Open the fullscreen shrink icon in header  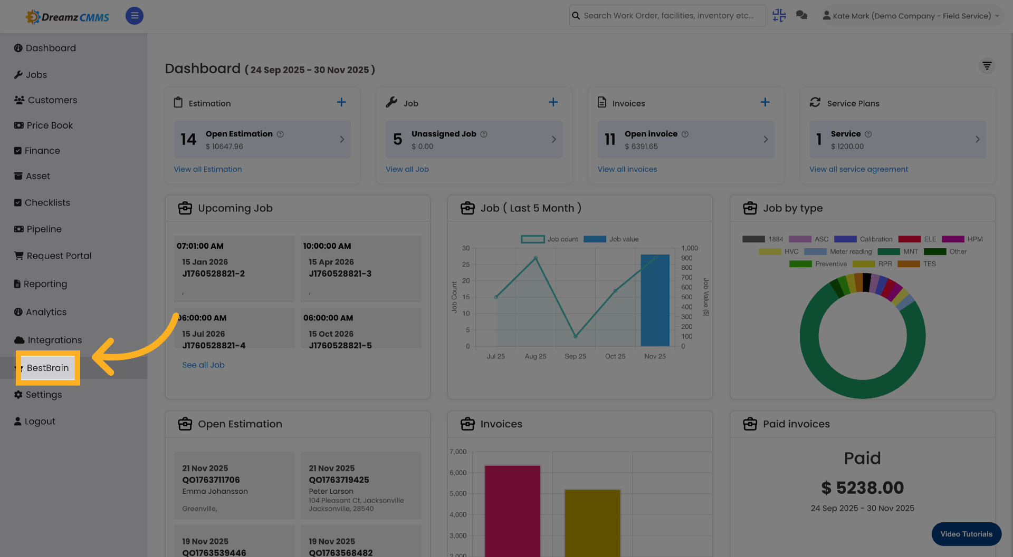[x=779, y=16]
